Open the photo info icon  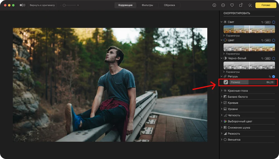[x=214, y=5]
